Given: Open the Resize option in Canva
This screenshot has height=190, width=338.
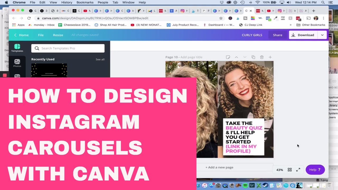Looking at the screenshot, I should [x=58, y=35].
